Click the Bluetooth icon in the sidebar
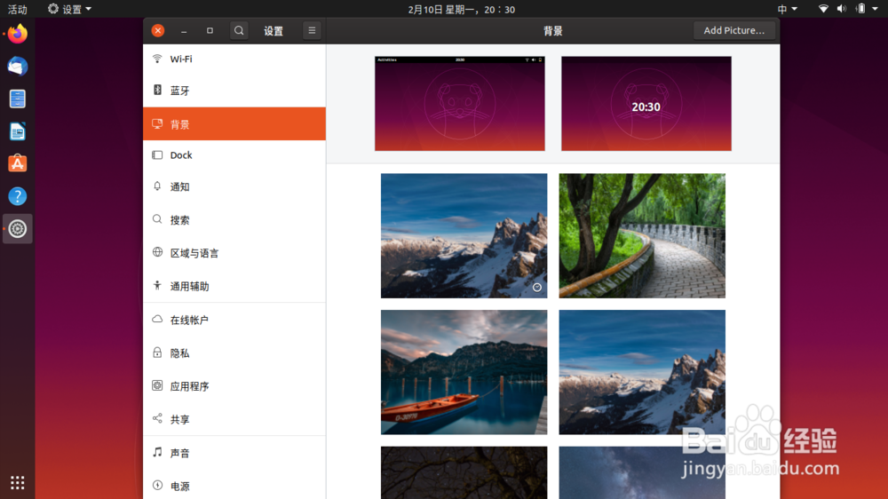Screen dimensions: 888x499 coord(157,90)
